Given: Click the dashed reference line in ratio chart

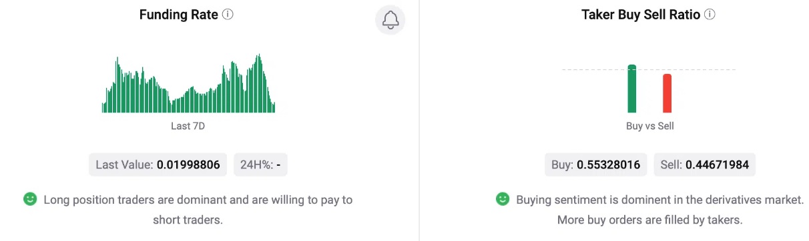Looking at the screenshot, I should pyautogui.click(x=649, y=69).
